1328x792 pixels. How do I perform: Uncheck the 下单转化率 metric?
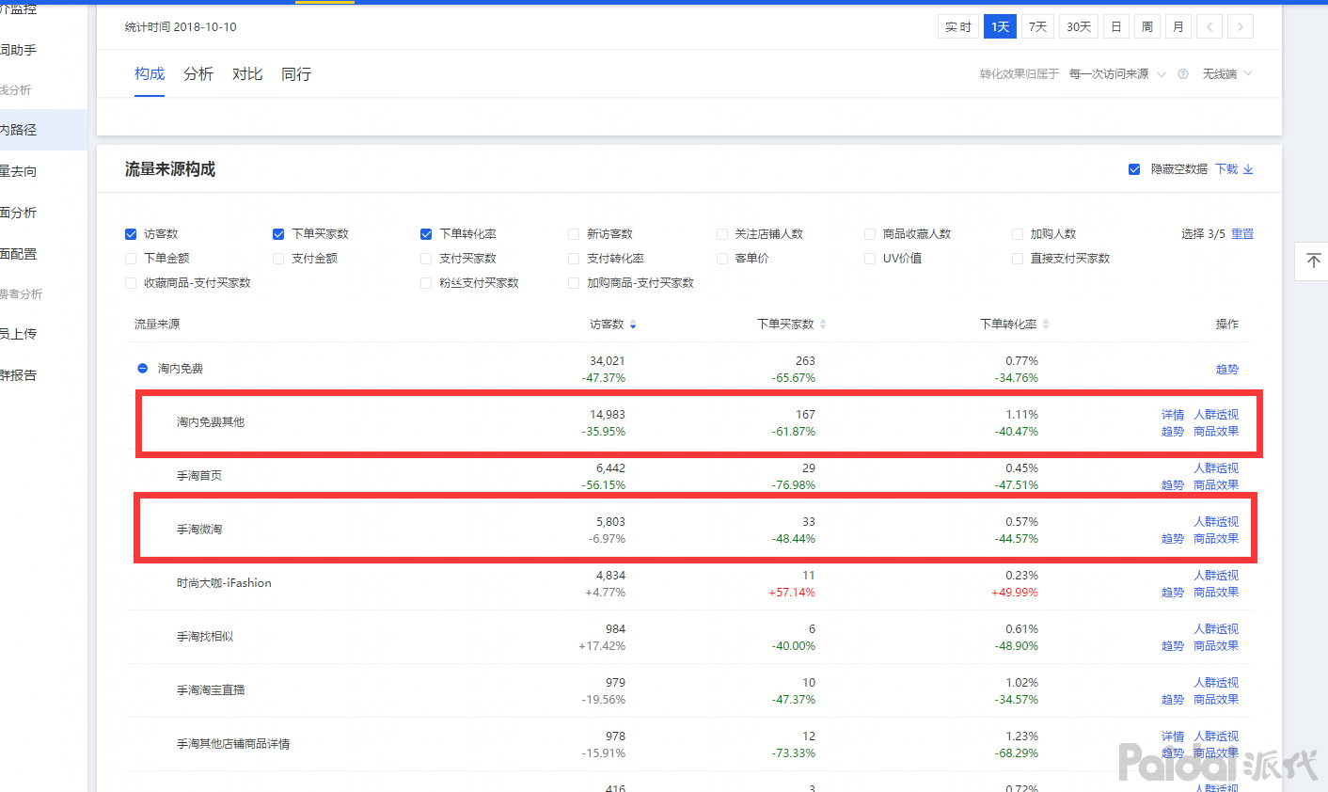pos(426,234)
